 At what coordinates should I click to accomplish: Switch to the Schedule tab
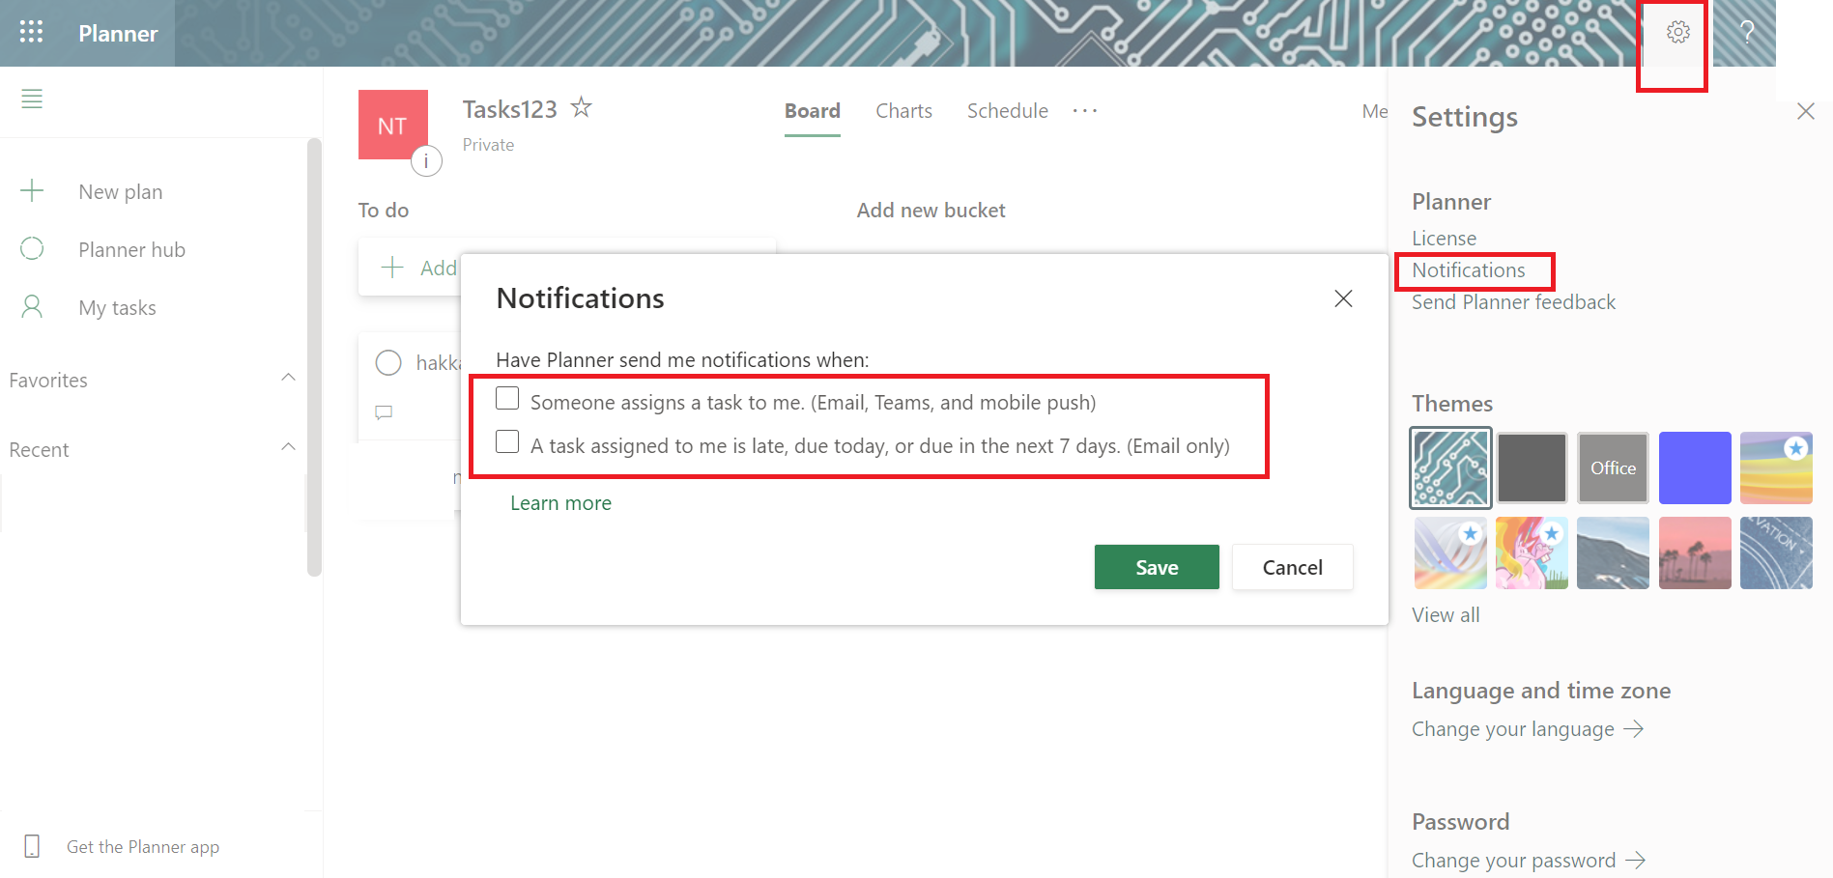pyautogui.click(x=1008, y=111)
